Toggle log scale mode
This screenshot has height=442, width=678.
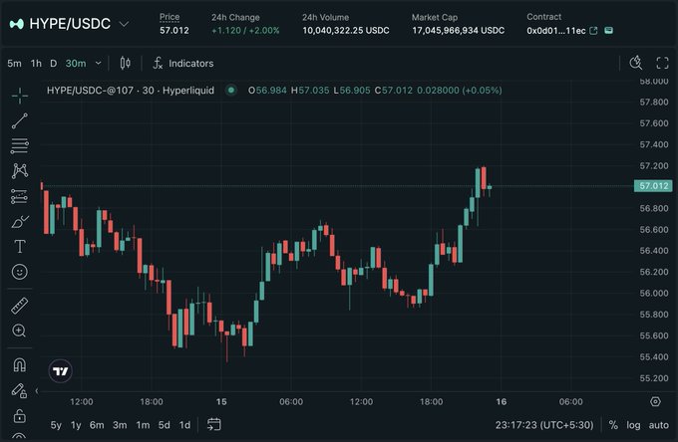pos(633,425)
